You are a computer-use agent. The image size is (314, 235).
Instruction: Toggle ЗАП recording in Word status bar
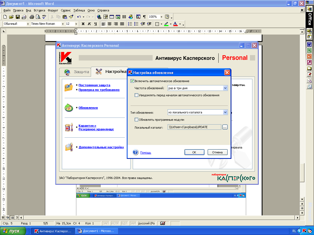click(x=106, y=223)
